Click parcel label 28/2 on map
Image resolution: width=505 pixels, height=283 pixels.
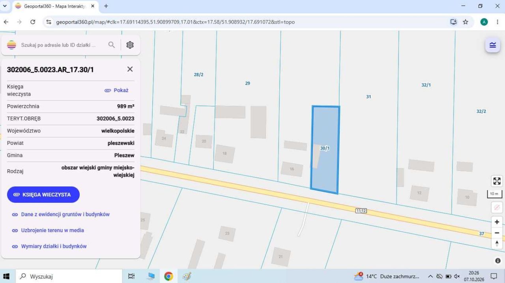(198, 75)
